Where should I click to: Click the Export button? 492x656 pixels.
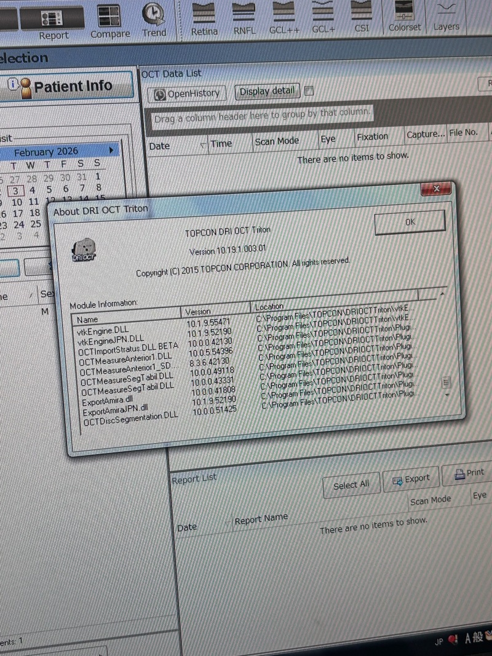410,479
